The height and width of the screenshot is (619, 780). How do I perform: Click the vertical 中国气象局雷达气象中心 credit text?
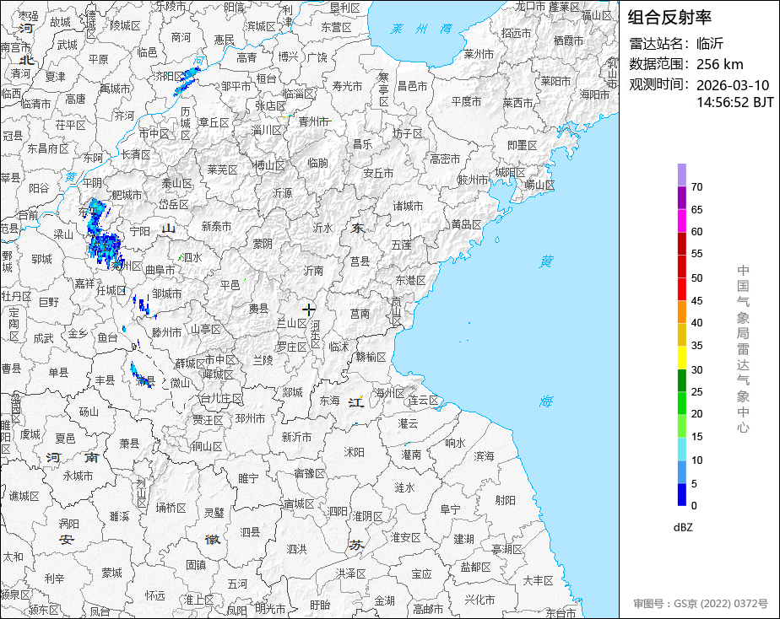point(743,348)
